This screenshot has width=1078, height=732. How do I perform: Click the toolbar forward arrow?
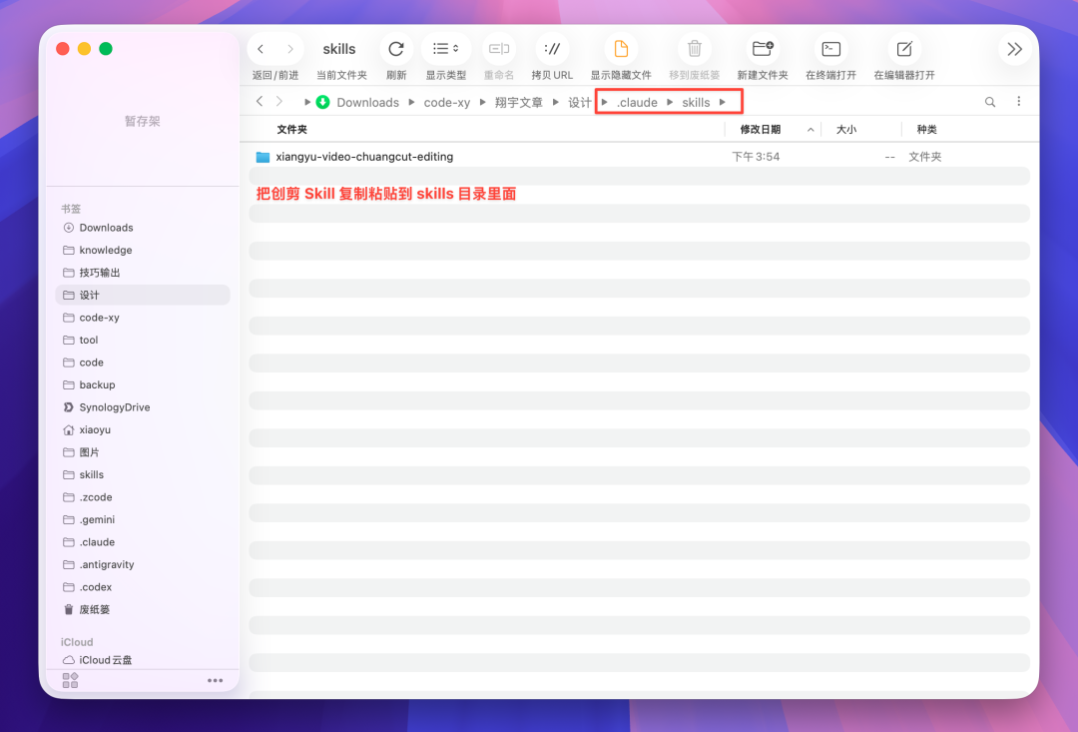pyautogui.click(x=290, y=49)
